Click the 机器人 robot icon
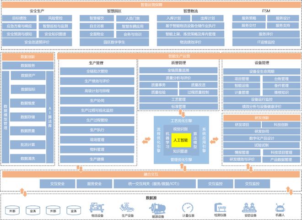Image resolution: width=302 pixels, height=220 pixels. (280, 208)
